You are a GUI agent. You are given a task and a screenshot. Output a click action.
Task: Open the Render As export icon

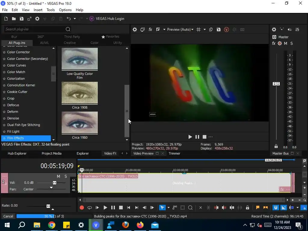click(x=29, y=19)
